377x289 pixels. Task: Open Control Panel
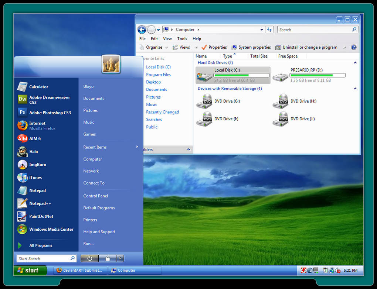pos(96,196)
